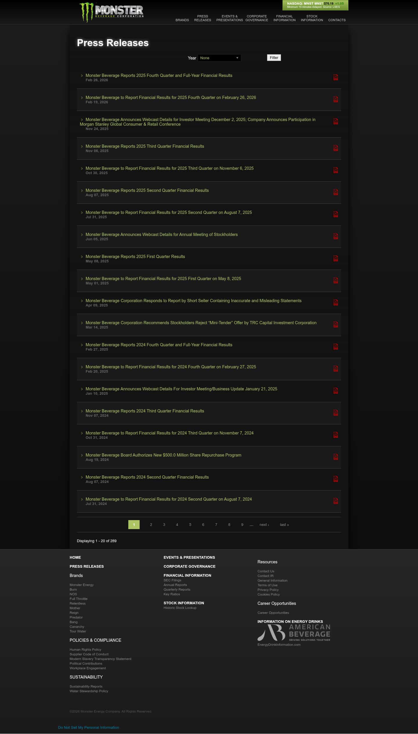Open Career Opportunities footer link
Image resolution: width=418 pixels, height=734 pixels.
(273, 613)
